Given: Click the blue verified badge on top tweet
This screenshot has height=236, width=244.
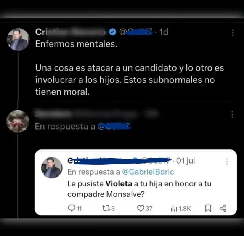Looking at the screenshot, I should [112, 32].
